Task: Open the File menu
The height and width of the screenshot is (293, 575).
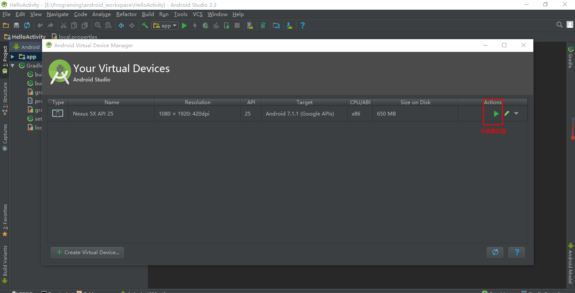Action: (6, 14)
